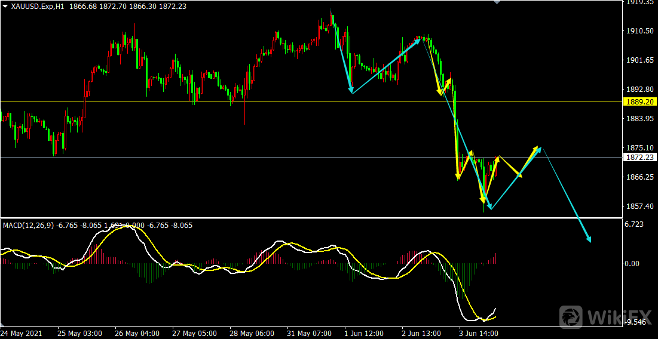The height and width of the screenshot is (339, 658).
Task: Select the yellow arrowhead at the projected 1875 high
Action: [536, 148]
